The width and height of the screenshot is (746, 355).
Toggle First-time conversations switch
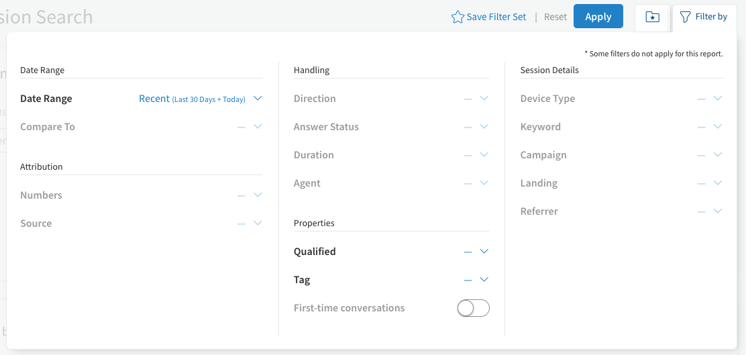click(x=473, y=309)
